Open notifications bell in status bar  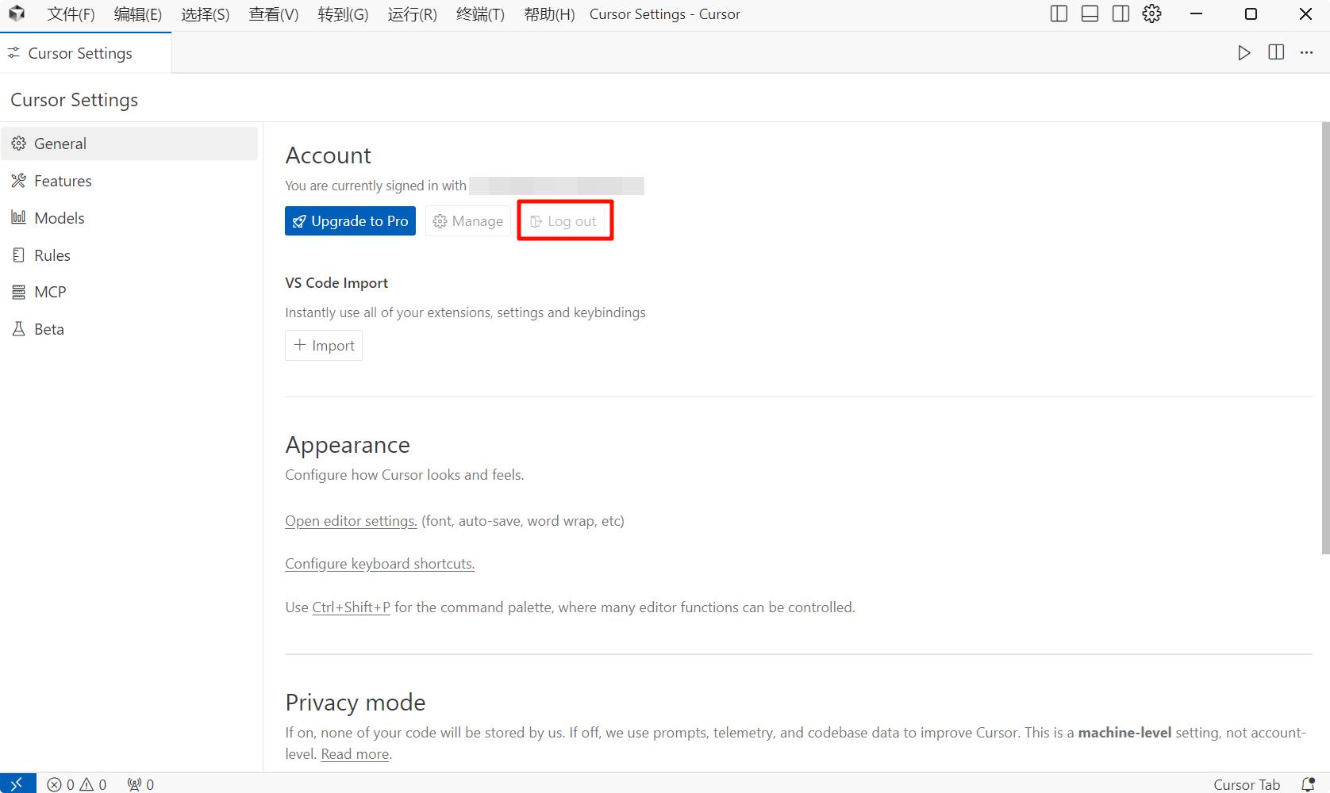pyautogui.click(x=1309, y=784)
